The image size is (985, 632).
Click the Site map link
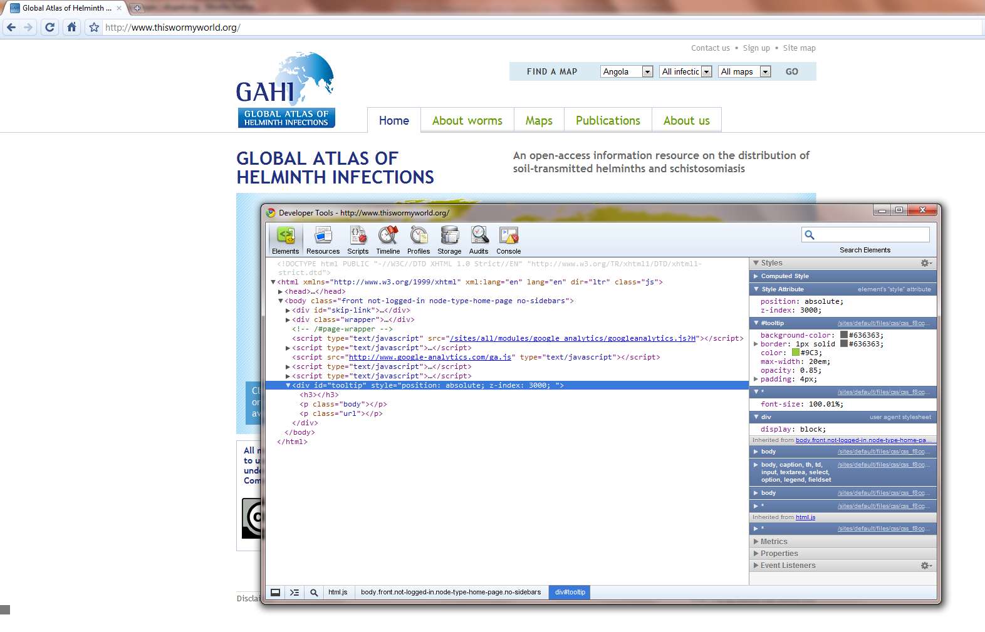click(799, 48)
